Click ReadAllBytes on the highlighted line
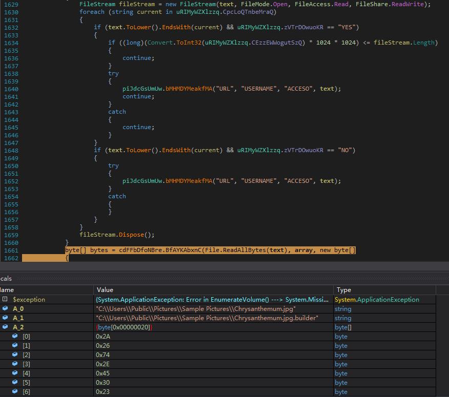This screenshot has height=397, width=449. (244, 250)
